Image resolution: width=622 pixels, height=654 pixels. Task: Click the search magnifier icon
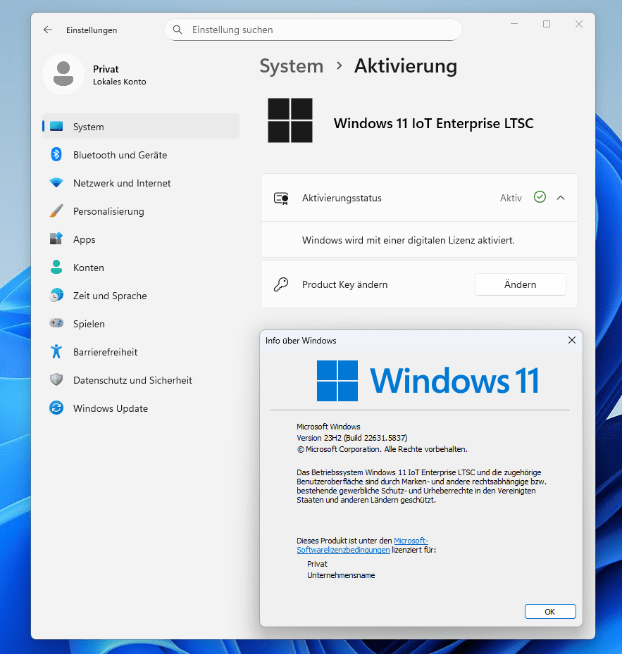tap(178, 30)
